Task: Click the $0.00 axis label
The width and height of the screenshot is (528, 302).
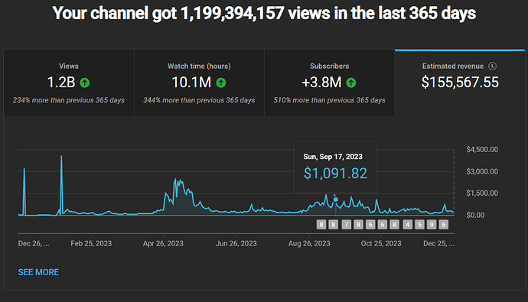Action: [x=475, y=216]
